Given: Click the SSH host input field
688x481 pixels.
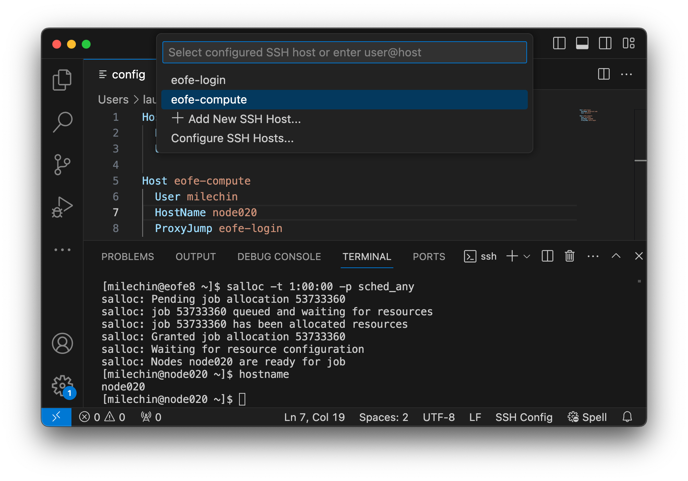Looking at the screenshot, I should pyautogui.click(x=345, y=52).
